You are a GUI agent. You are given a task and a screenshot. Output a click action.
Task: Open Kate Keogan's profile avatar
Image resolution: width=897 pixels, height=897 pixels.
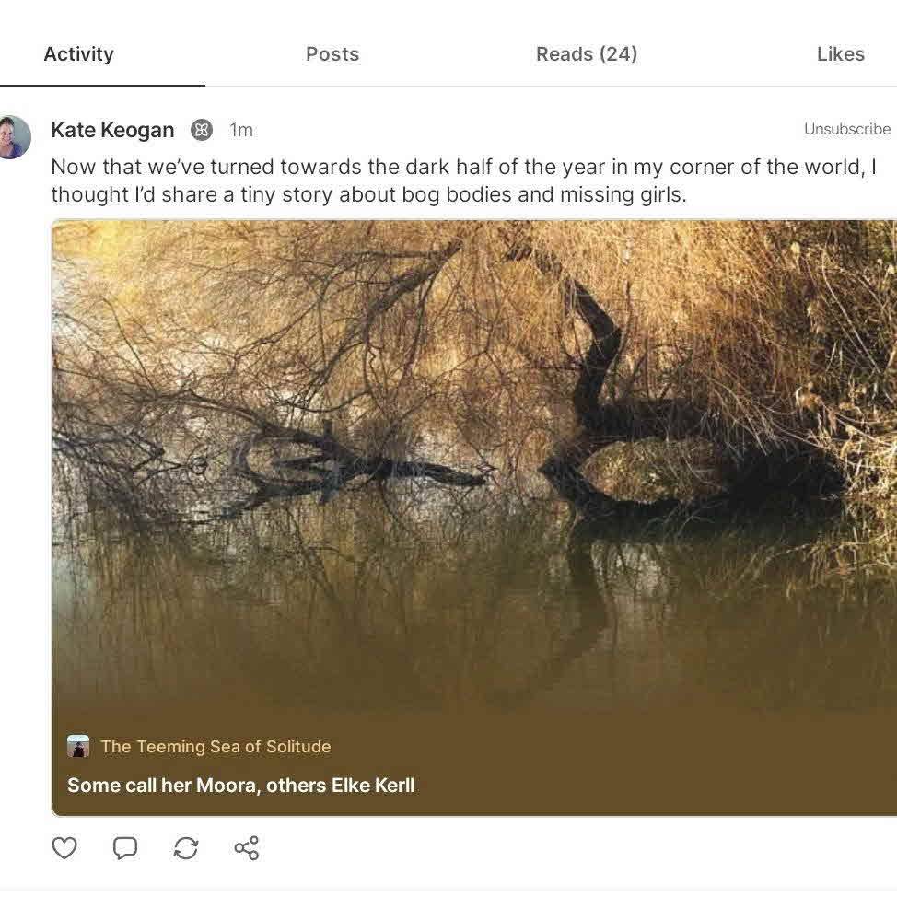tap(13, 137)
